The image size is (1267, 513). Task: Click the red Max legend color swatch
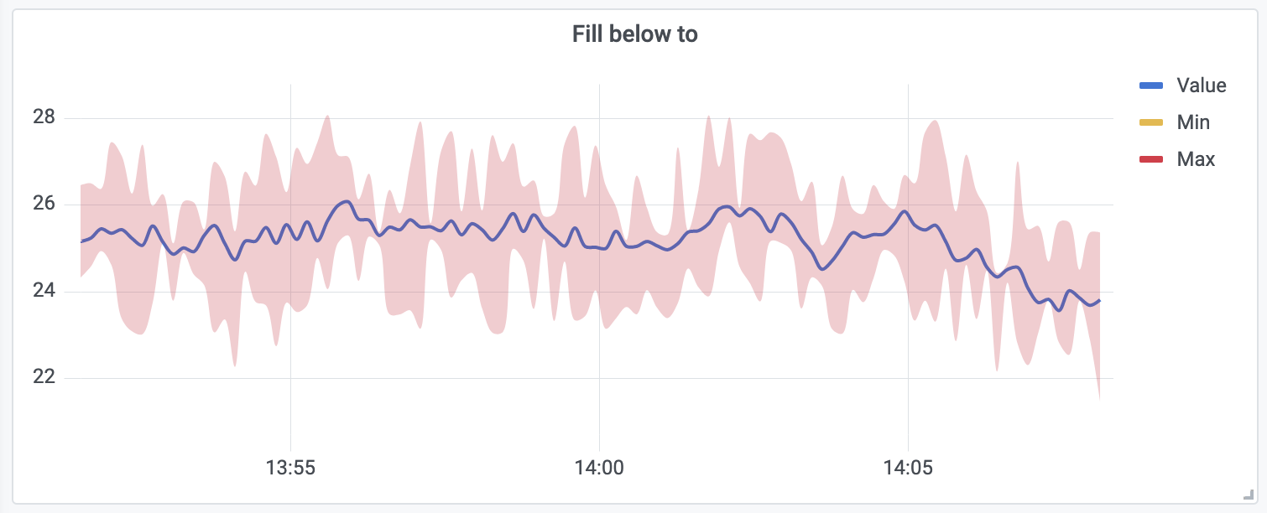[1150, 159]
